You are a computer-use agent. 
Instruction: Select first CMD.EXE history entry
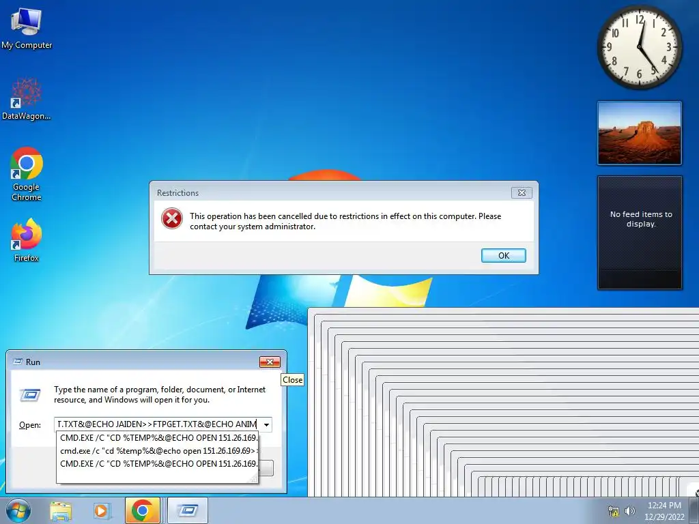coord(158,438)
